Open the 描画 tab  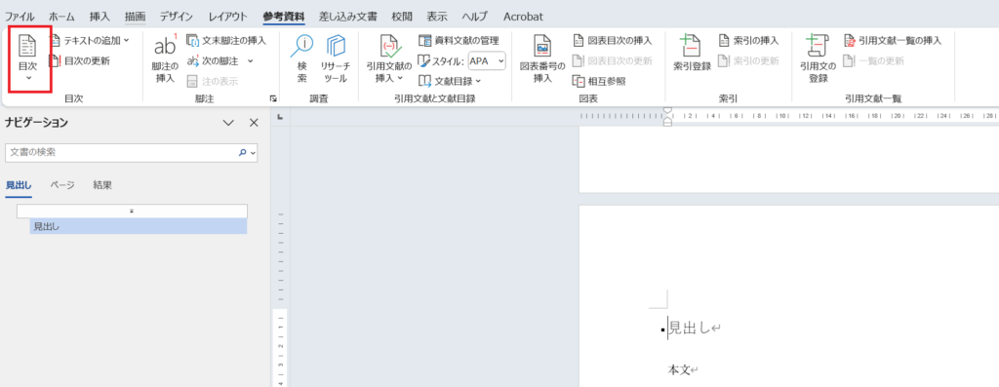coord(135,17)
